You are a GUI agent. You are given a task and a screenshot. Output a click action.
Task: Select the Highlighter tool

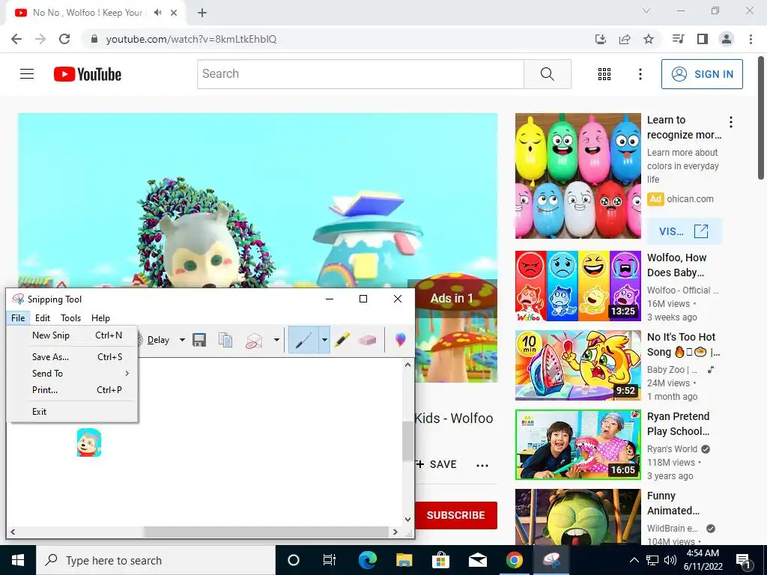[342, 340]
